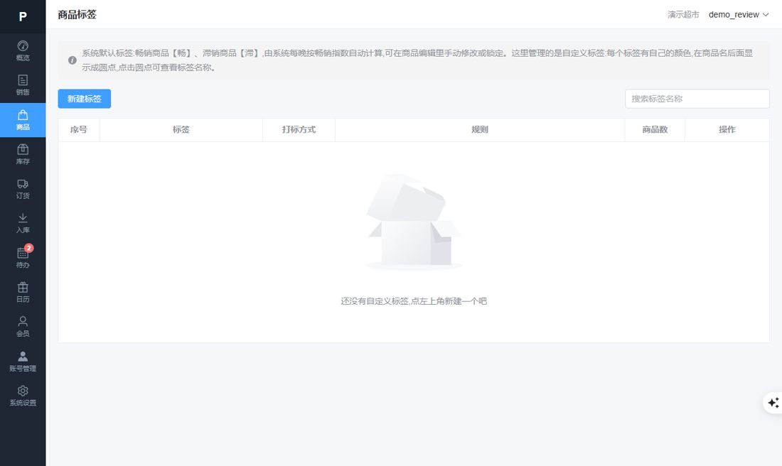The width and height of the screenshot is (782, 466).
Task: Open 账号管理 account management
Action: click(23, 362)
